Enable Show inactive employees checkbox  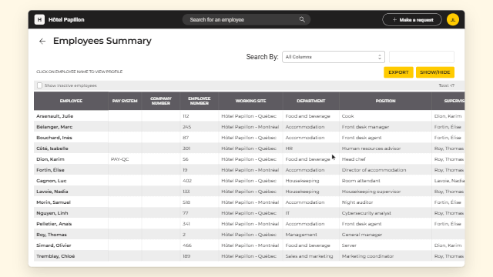click(x=39, y=85)
